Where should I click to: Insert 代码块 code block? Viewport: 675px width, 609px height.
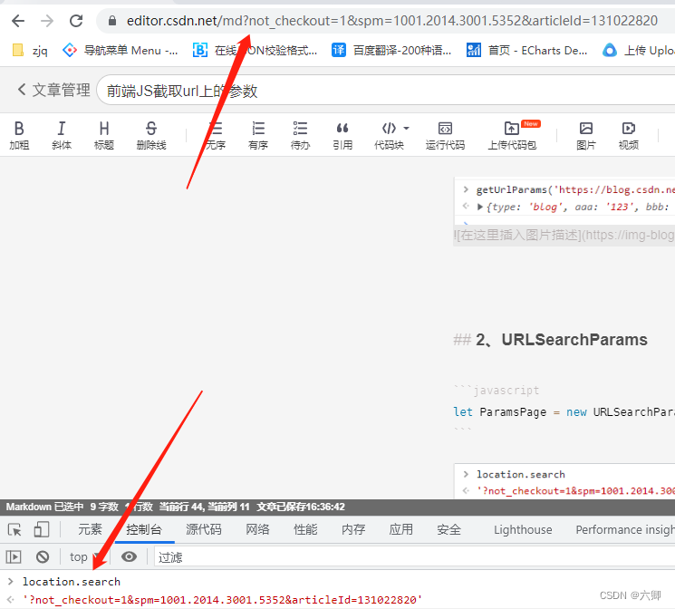(389, 135)
